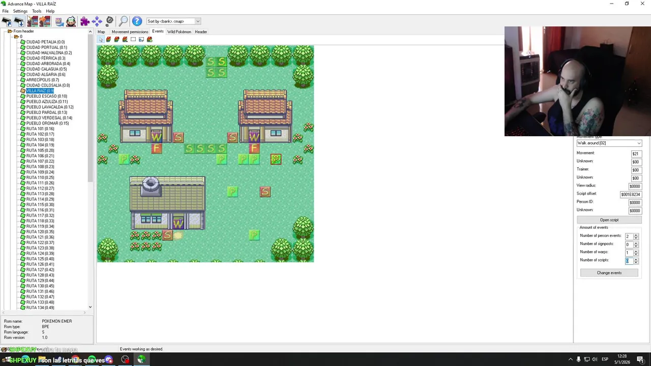
Task: Click the Save ROM toolbar icon
Action: pos(19,21)
